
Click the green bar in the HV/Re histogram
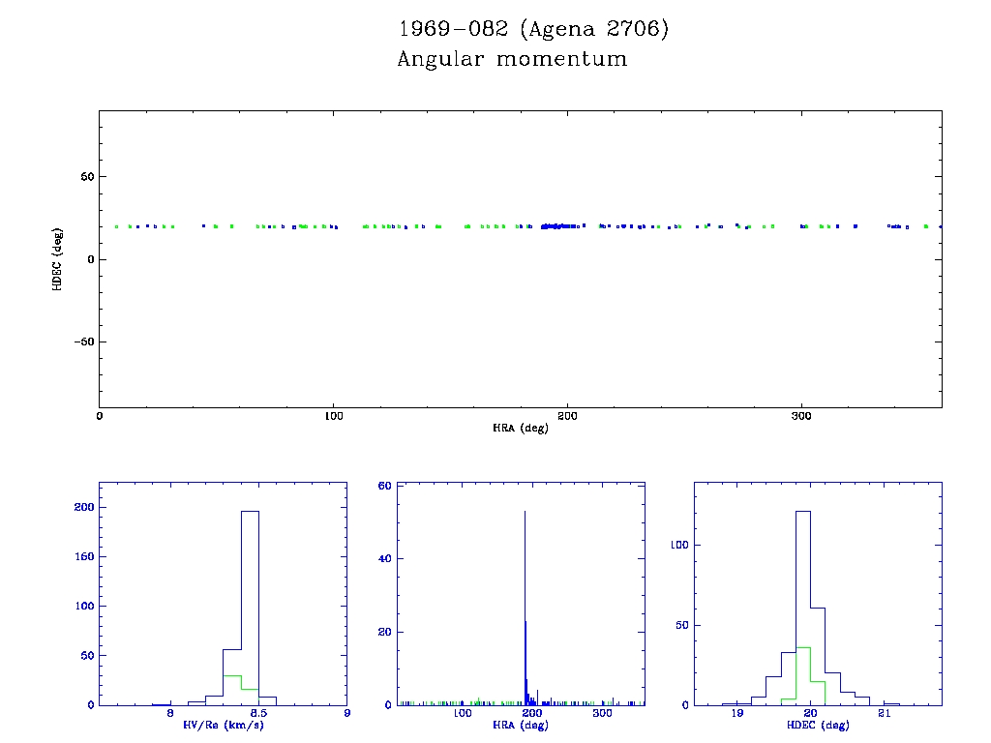(x=232, y=689)
